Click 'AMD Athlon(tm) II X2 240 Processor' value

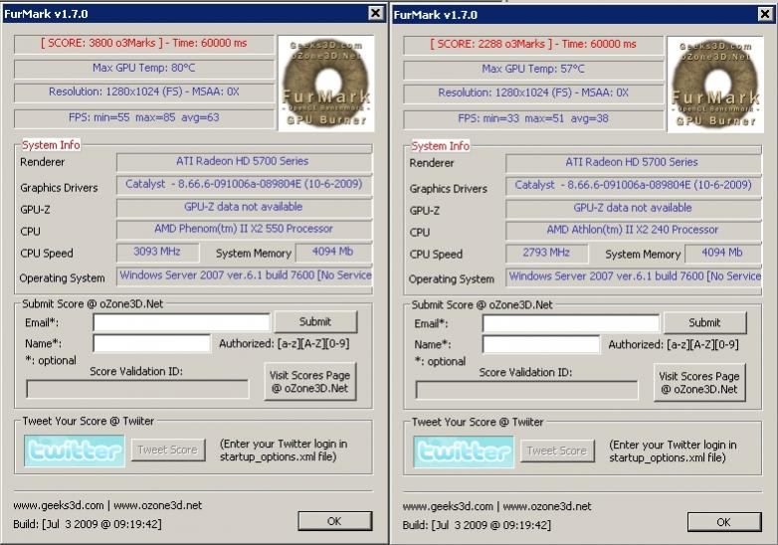[633, 230]
